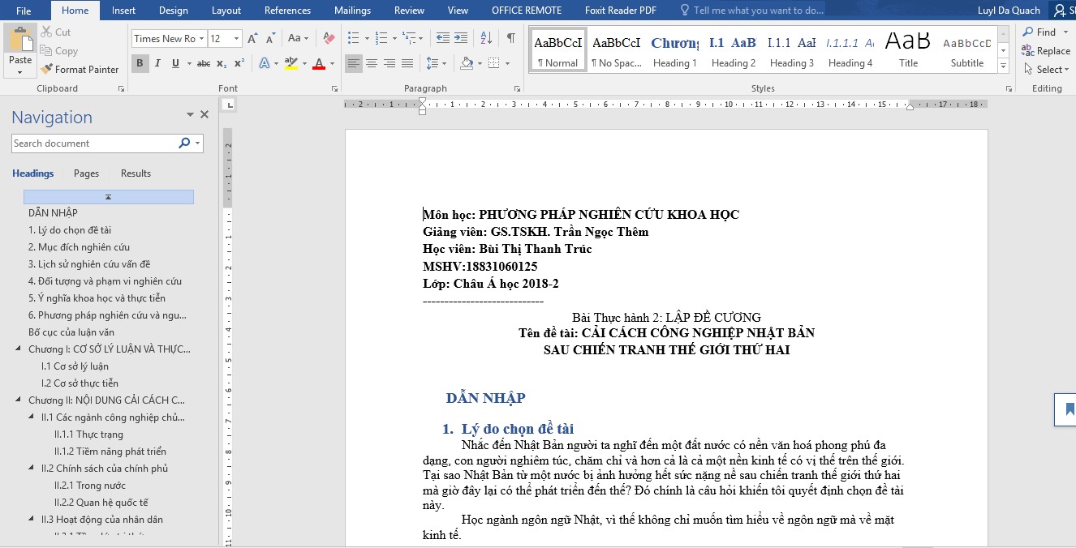
Task: Toggle Underline formatting
Action: 174,63
